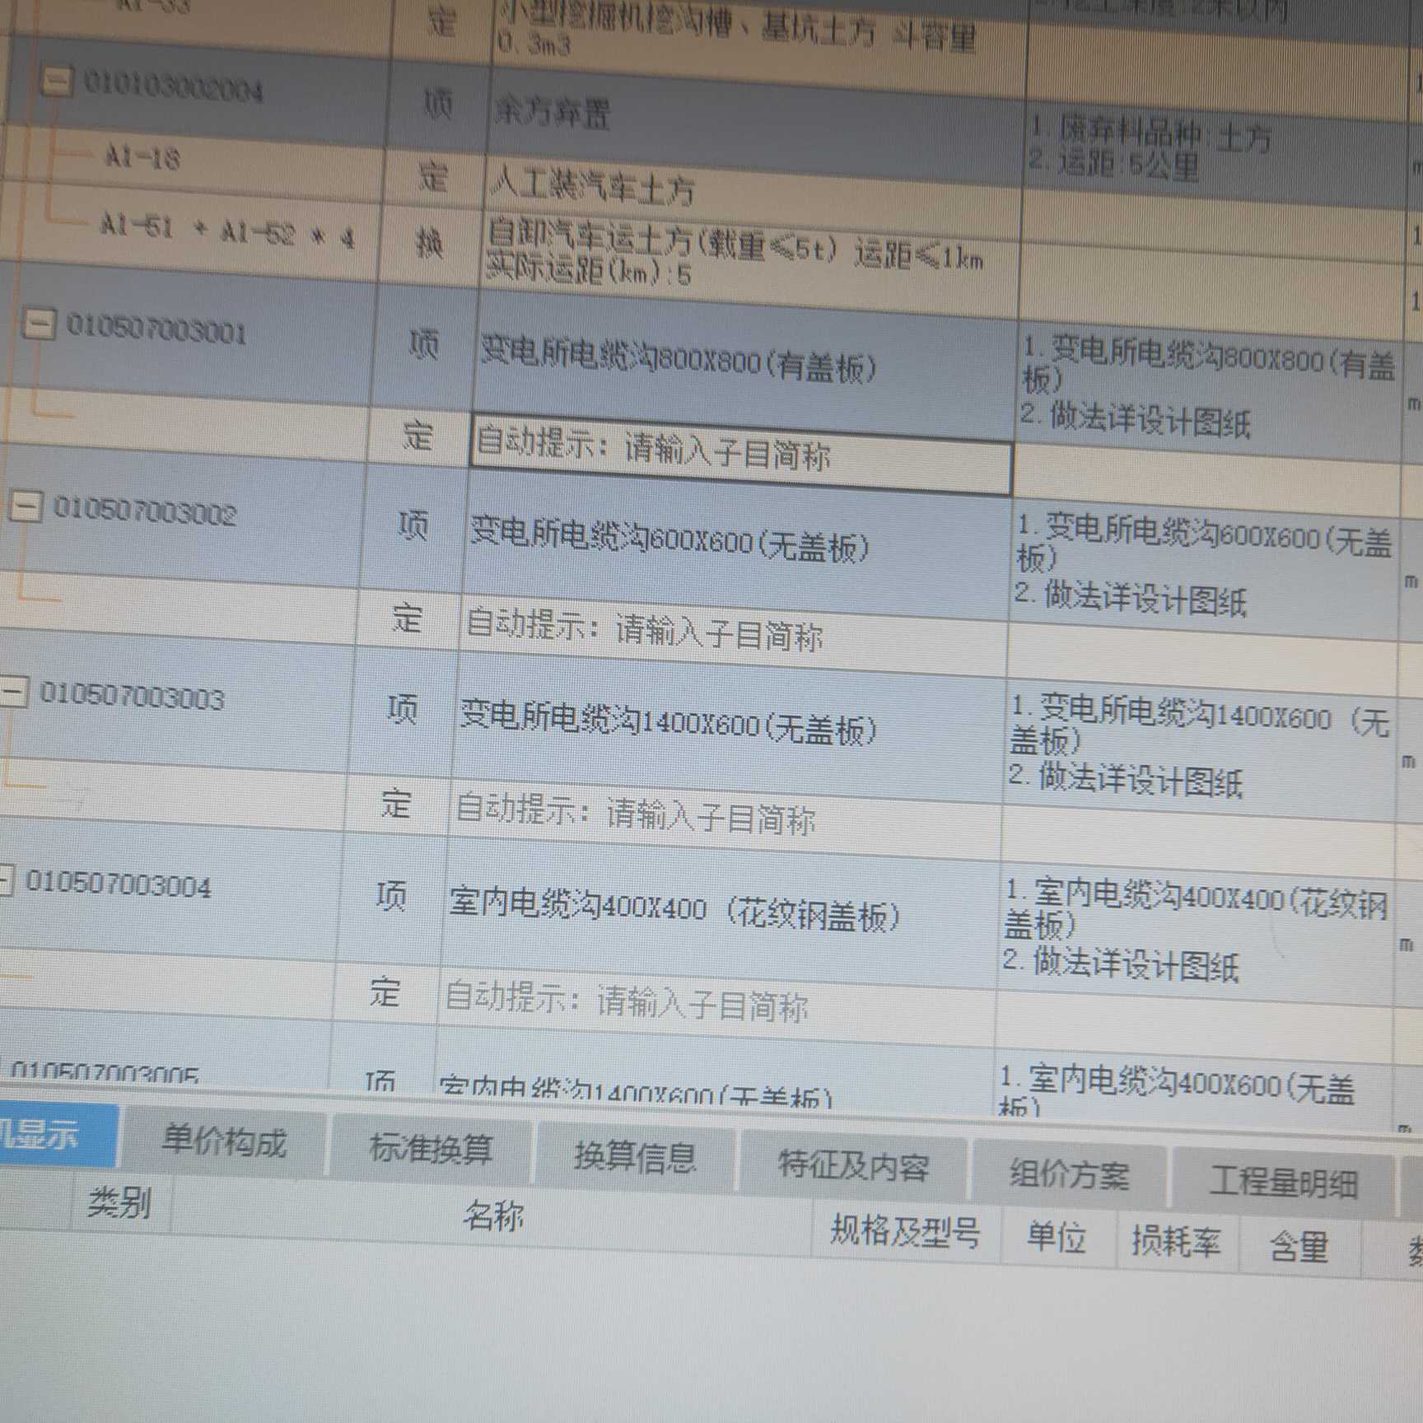Click the 名称 column header
The width and height of the screenshot is (1423, 1423).
492,1215
